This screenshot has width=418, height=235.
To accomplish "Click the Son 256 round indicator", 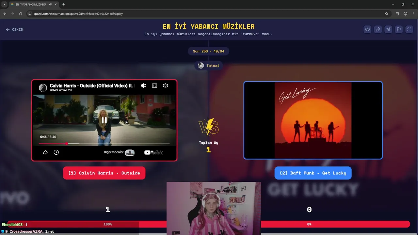I will [x=208, y=51].
